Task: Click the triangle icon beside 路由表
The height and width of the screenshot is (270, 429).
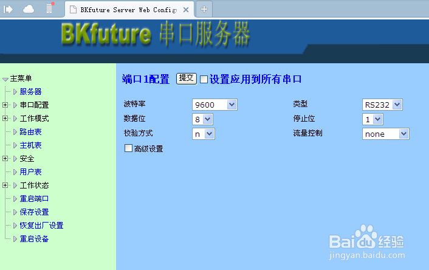Action: coord(15,132)
